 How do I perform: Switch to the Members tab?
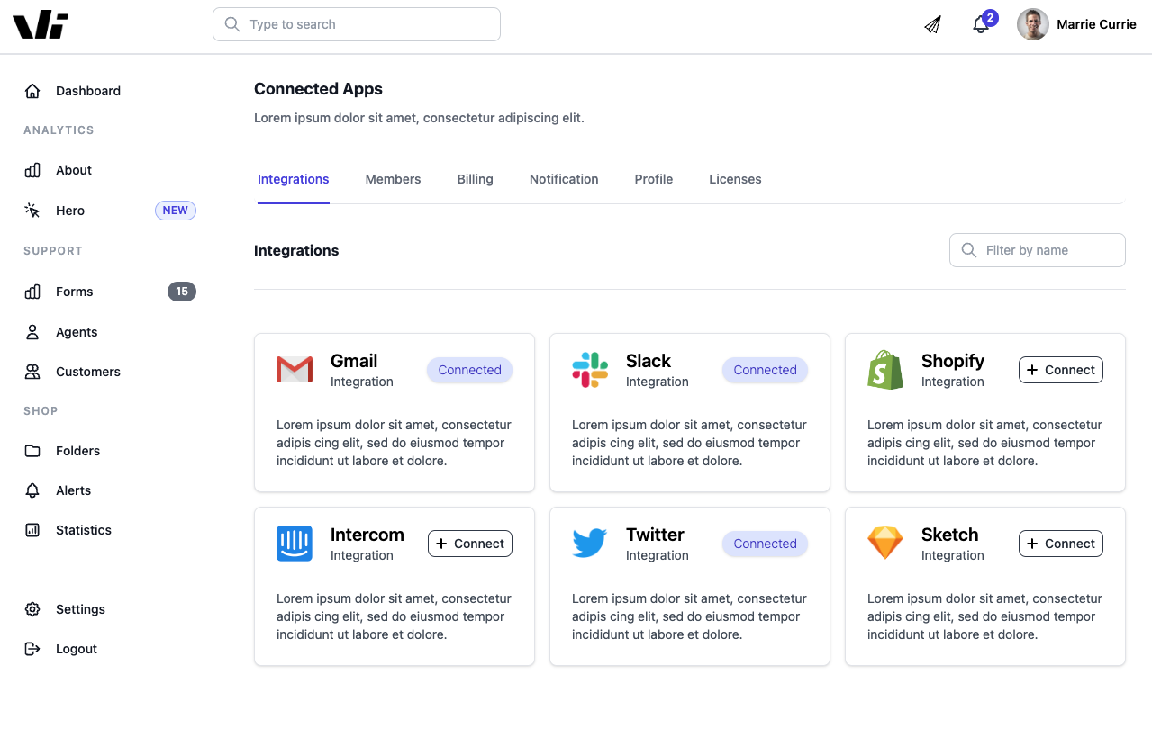pos(393,179)
